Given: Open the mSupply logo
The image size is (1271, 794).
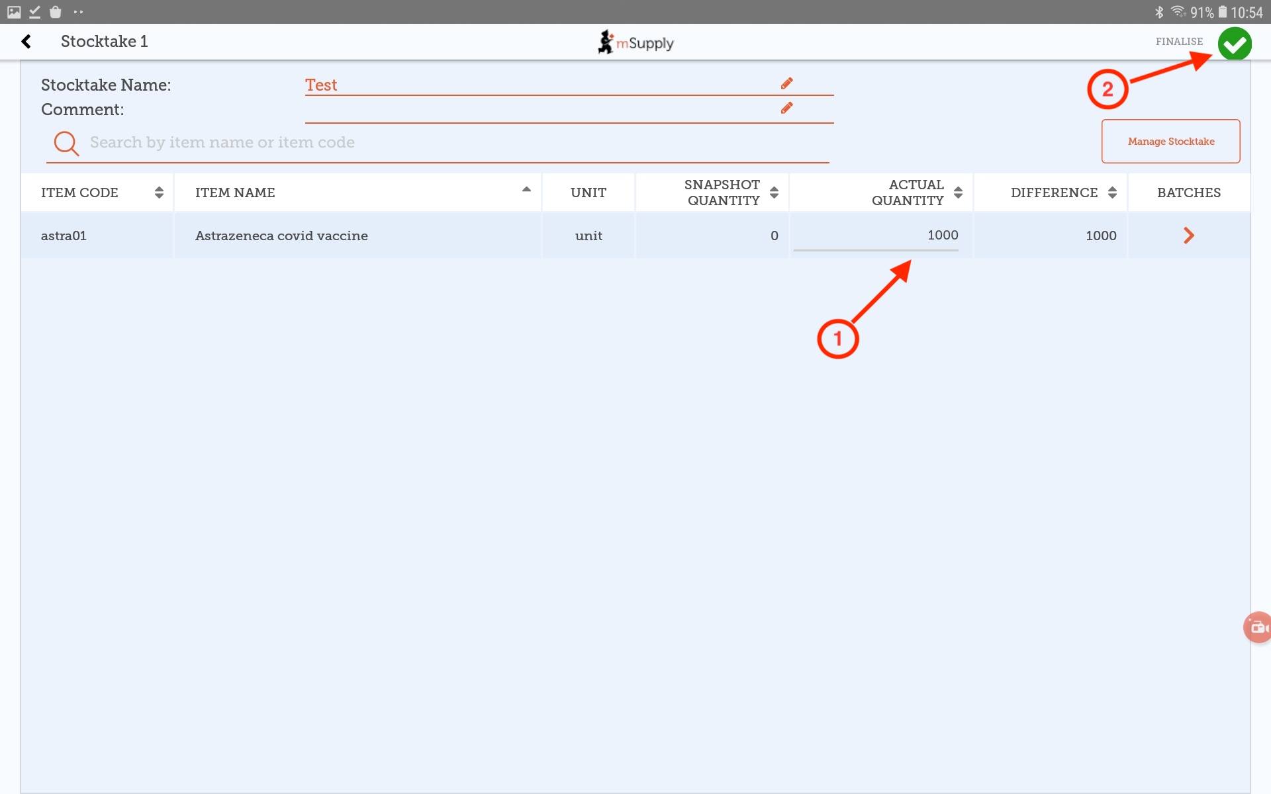Looking at the screenshot, I should pos(635,42).
